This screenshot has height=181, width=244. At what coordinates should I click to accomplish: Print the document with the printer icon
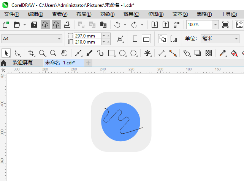pos(67,25)
